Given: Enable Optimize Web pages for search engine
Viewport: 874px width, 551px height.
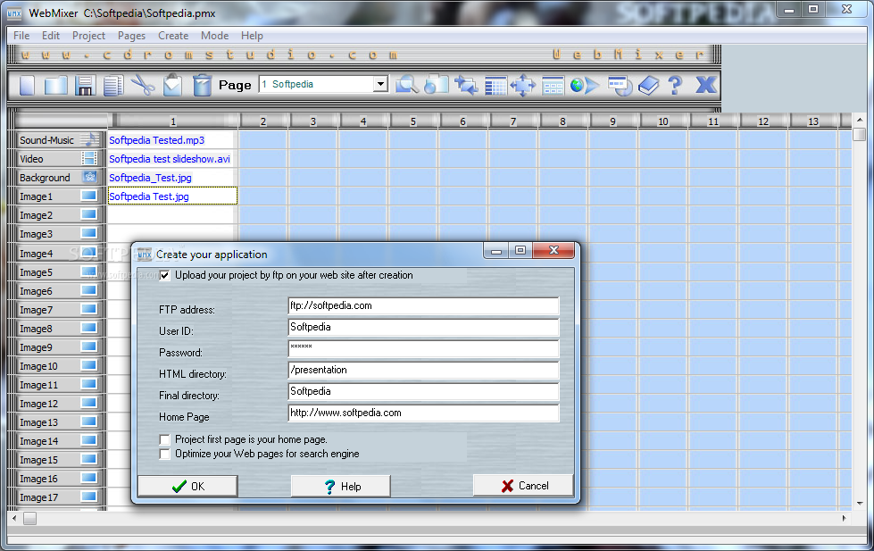Looking at the screenshot, I should [164, 454].
